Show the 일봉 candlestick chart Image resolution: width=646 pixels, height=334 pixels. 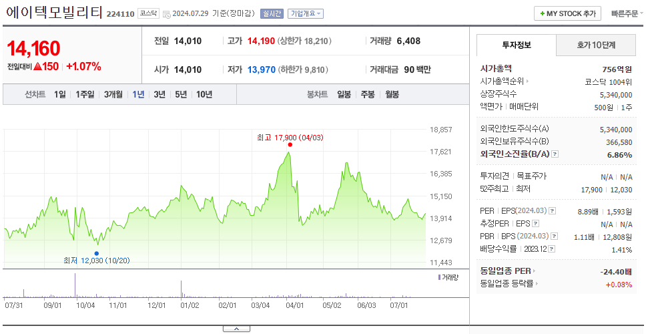[x=344, y=94]
